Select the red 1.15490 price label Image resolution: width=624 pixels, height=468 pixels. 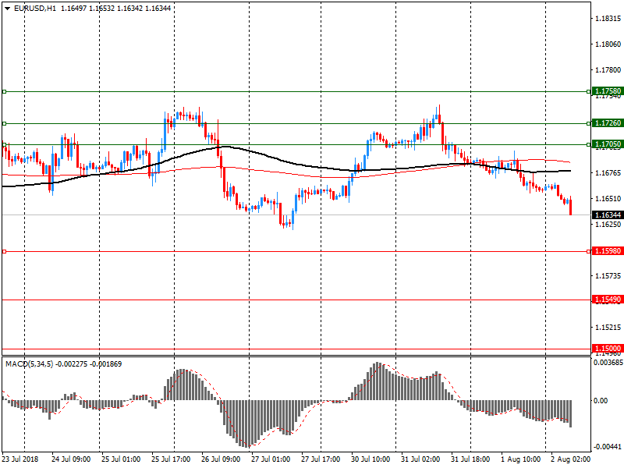tap(607, 300)
